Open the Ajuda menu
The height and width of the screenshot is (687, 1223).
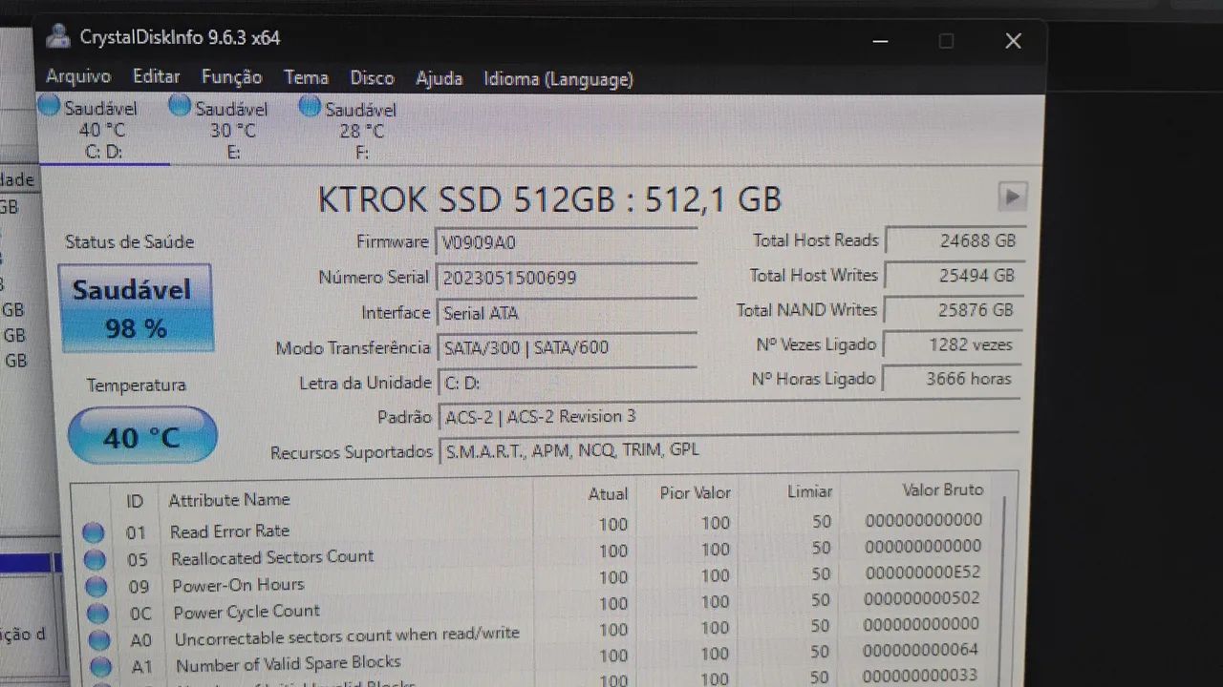439,79
